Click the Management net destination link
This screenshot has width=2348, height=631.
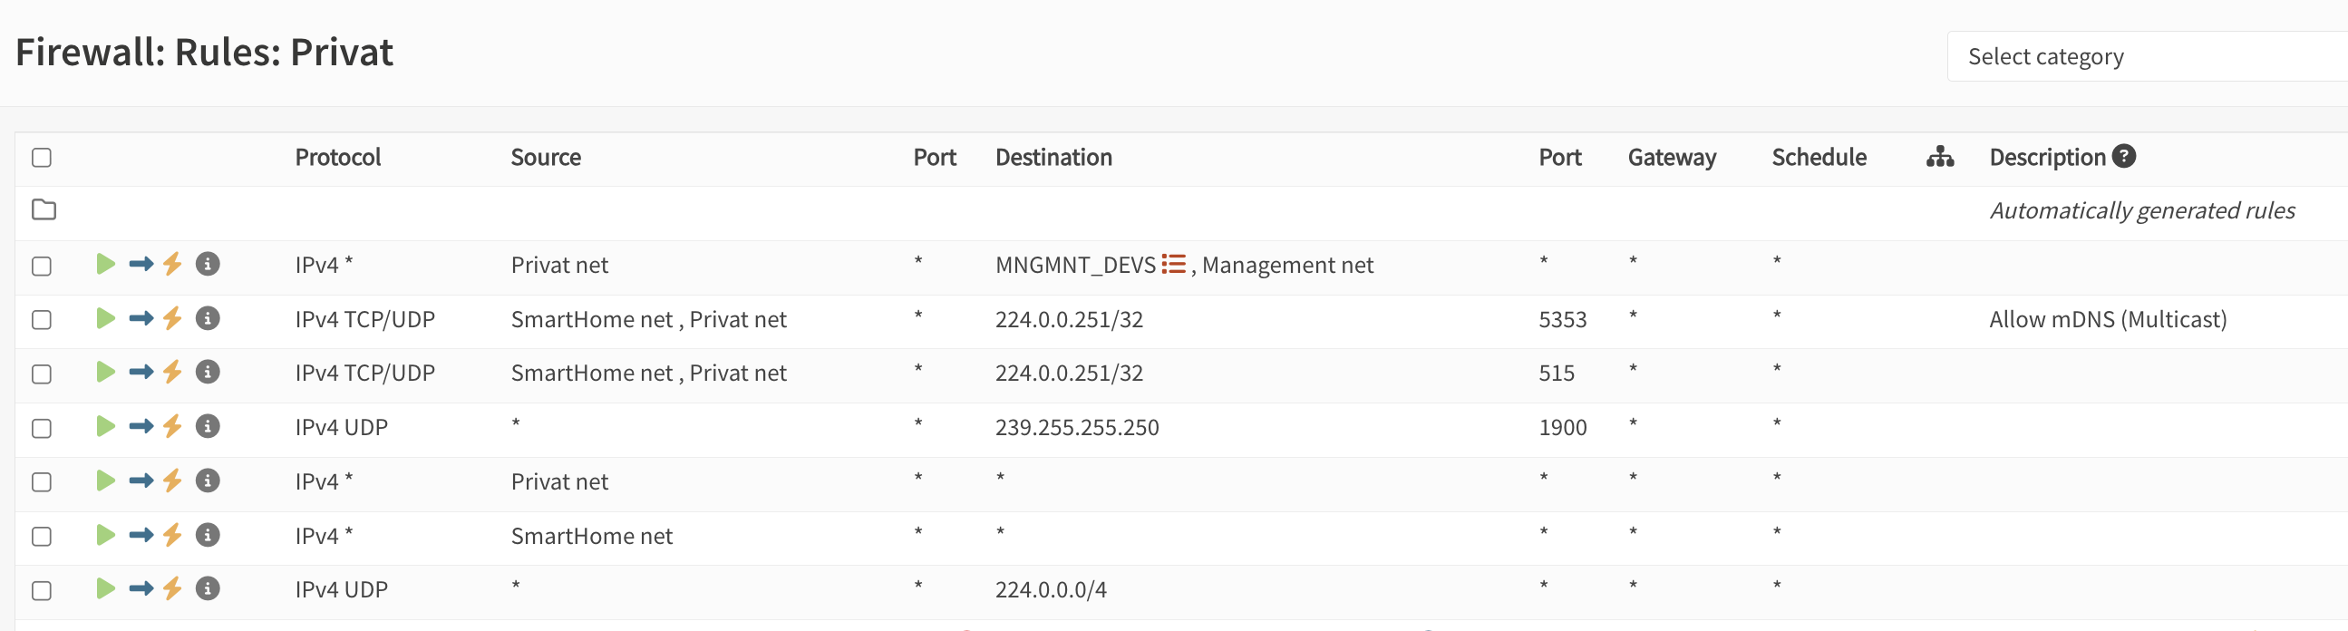[1287, 266]
